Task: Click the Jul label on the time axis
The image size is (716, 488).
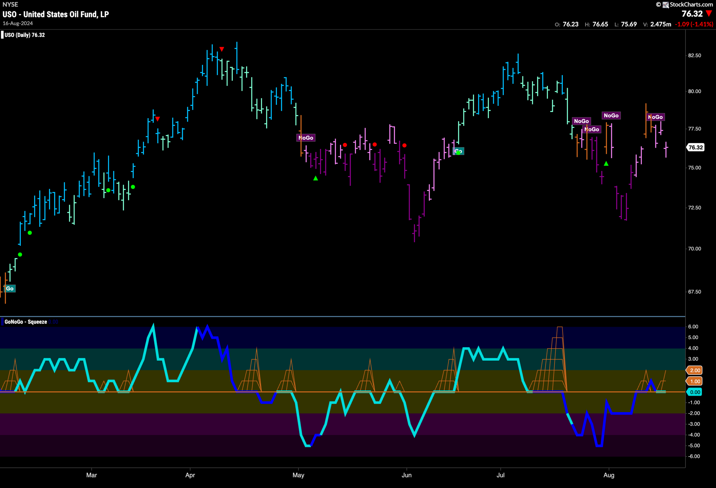Action: 501,475
